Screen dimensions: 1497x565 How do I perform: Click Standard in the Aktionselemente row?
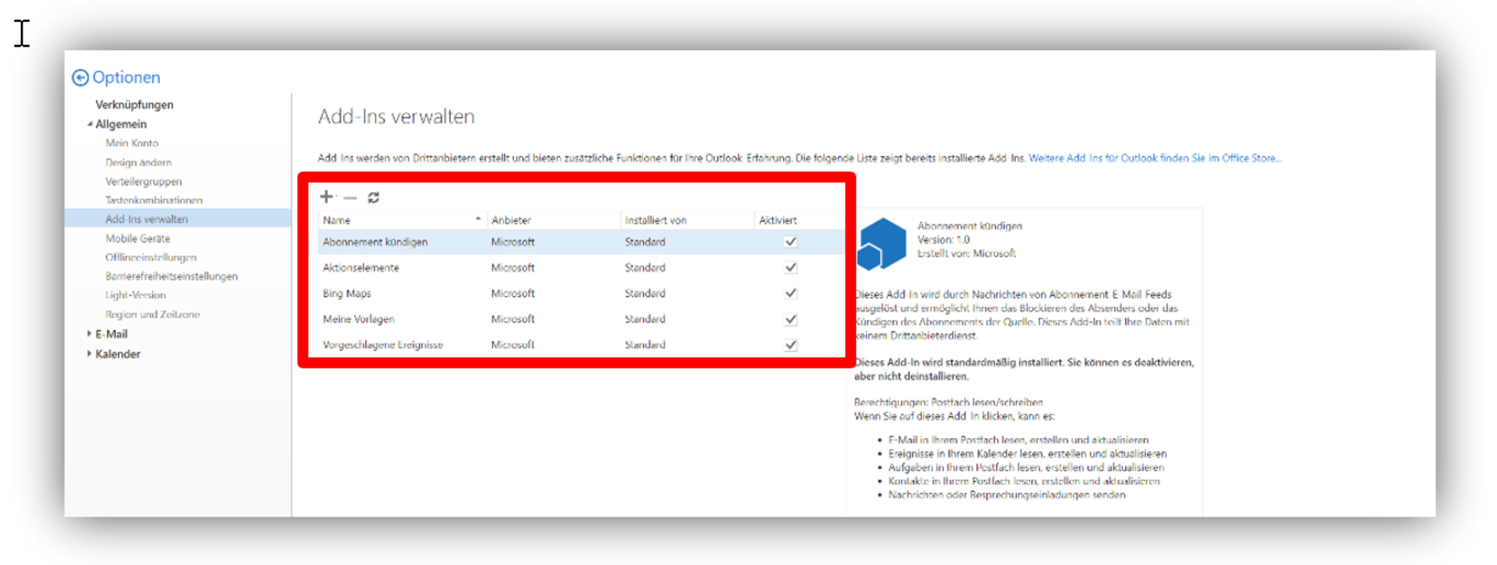pyautogui.click(x=645, y=267)
